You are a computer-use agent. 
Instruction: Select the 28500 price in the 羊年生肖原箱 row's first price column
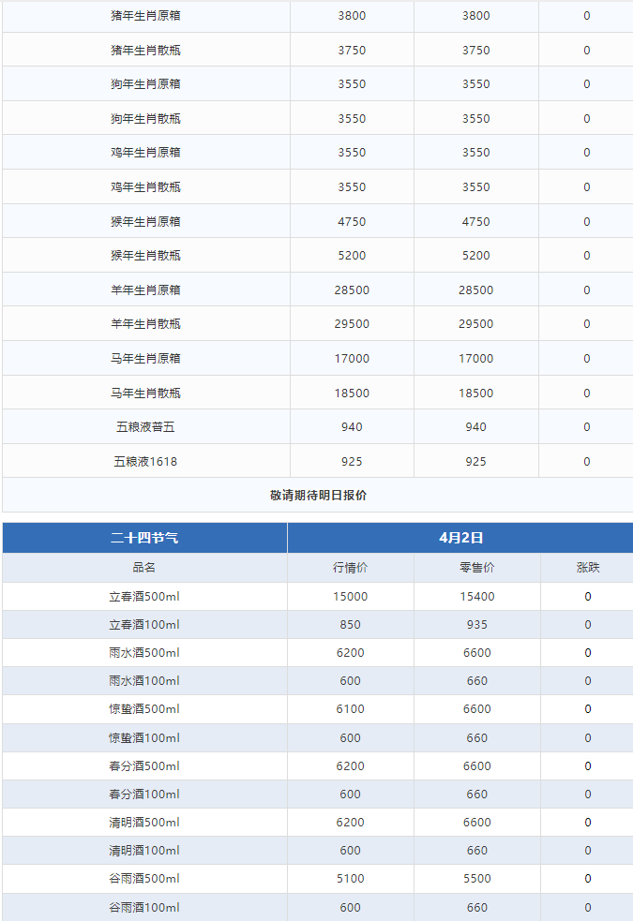[x=352, y=290]
